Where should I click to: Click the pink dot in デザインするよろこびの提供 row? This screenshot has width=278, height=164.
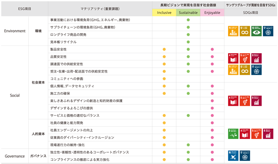click(212, 108)
